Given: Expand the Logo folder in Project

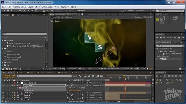Looking at the screenshot, I should coord(3,49).
